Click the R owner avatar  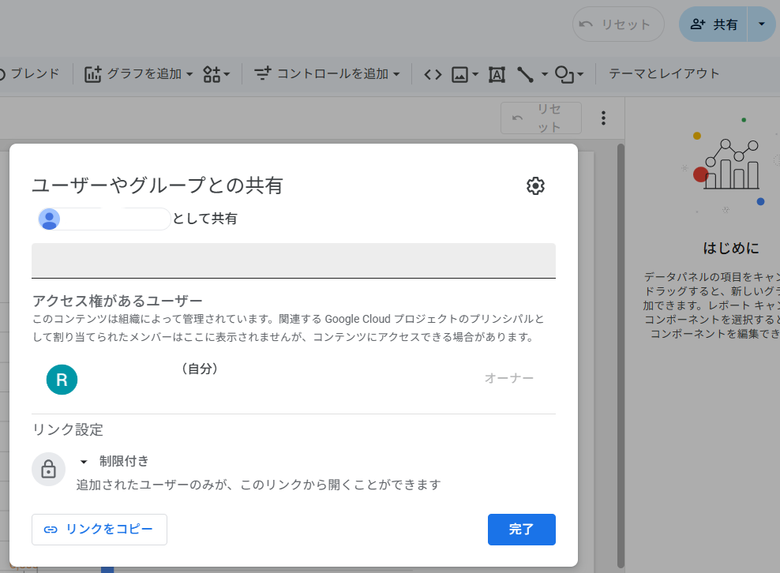(x=62, y=380)
